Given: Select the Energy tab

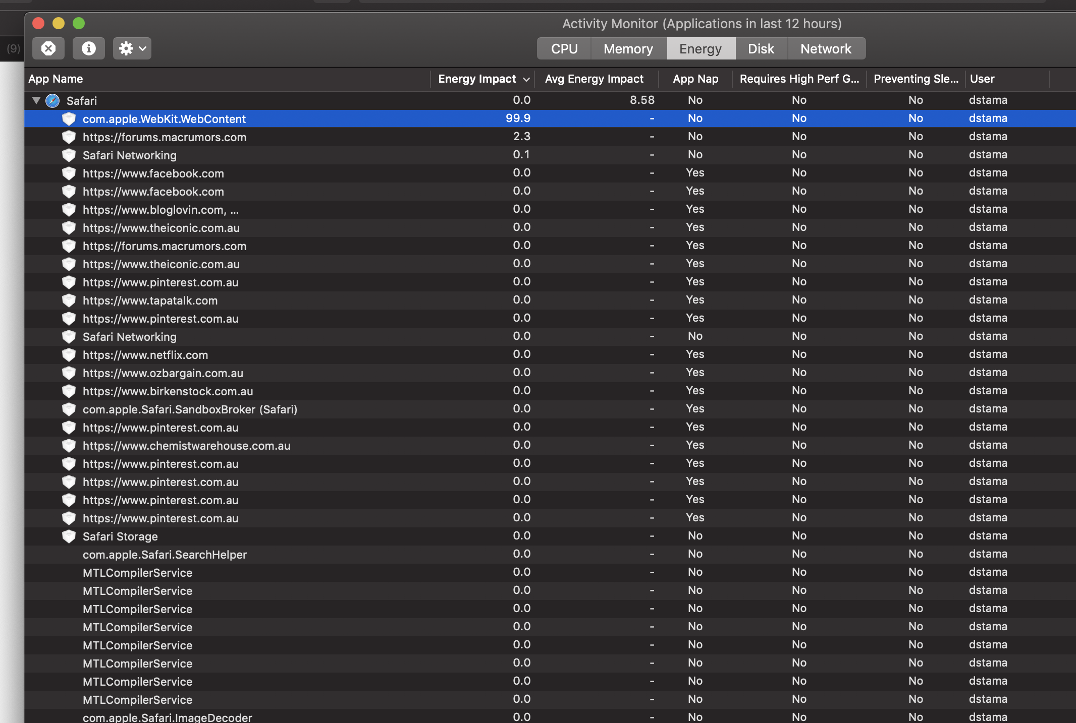Looking at the screenshot, I should (701, 49).
